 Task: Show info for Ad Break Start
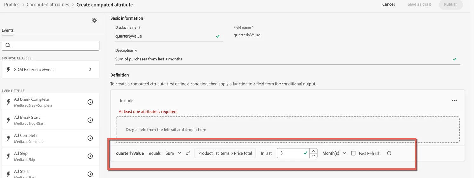click(90, 120)
